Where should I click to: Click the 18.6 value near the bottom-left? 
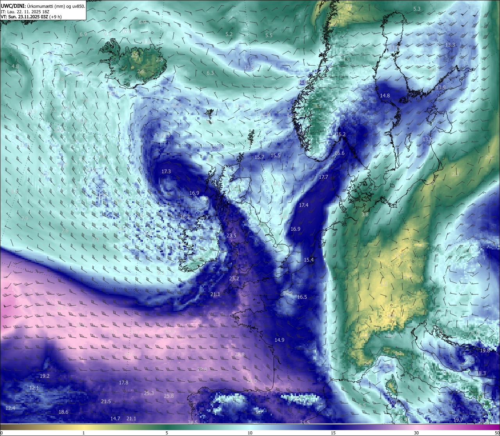[63, 412]
